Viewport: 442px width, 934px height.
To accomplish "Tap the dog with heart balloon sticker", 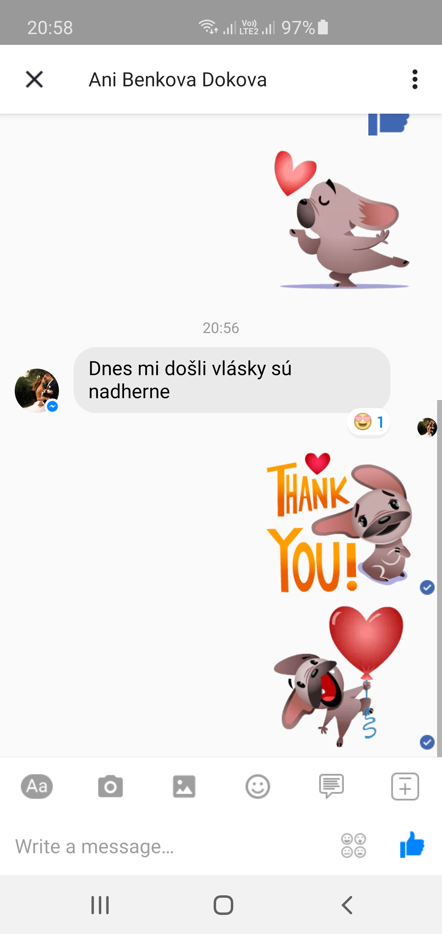I will coord(338,676).
